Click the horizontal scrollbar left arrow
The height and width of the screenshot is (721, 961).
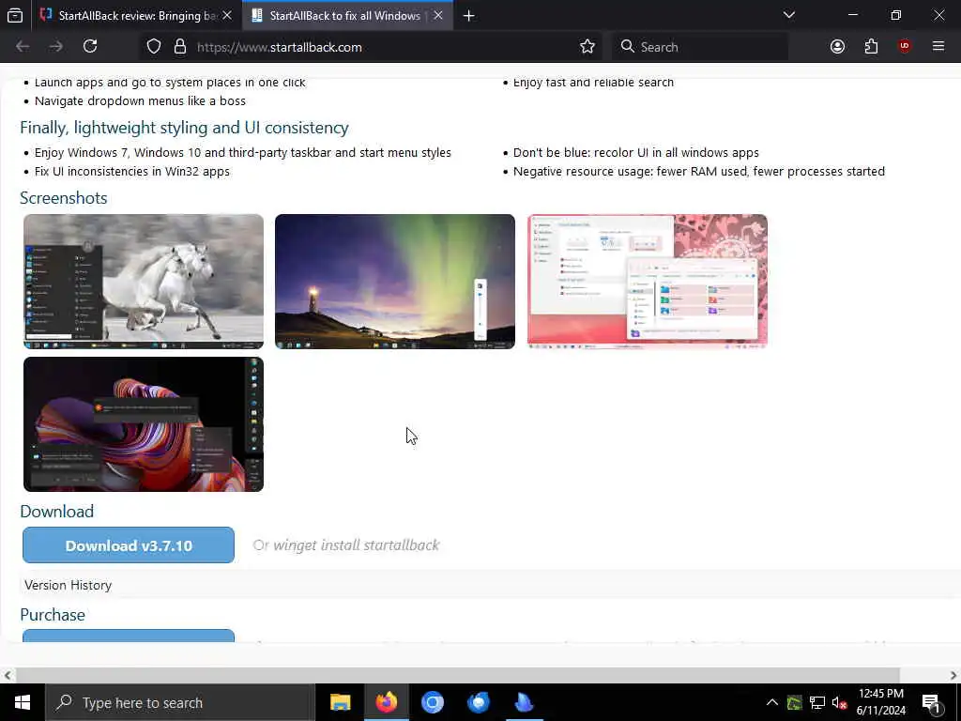[7, 676]
